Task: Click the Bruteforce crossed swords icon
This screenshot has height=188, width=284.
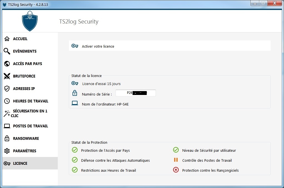Action: 7,76
